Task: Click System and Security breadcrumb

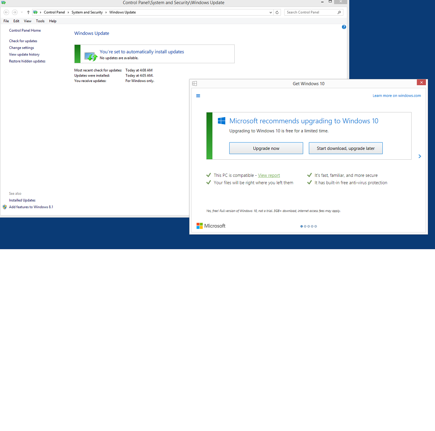Action: click(x=87, y=12)
